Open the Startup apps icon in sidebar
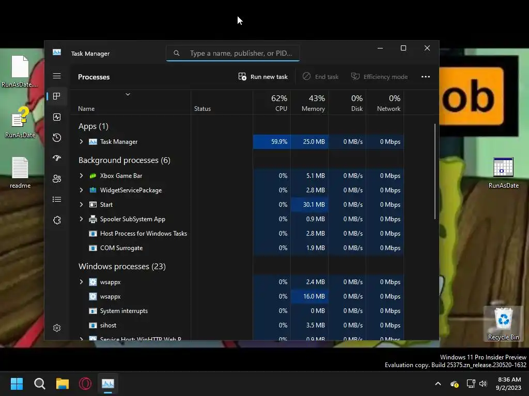Screen dimensions: 529x396 point(57,158)
